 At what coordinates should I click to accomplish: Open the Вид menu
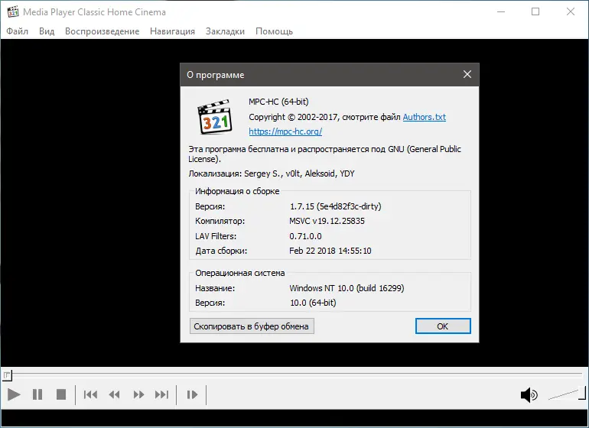click(x=47, y=31)
